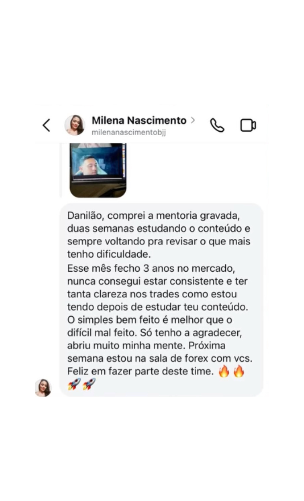
Task: Tap the 'Feliz em fazer parte' sentence
Action: 140,372
